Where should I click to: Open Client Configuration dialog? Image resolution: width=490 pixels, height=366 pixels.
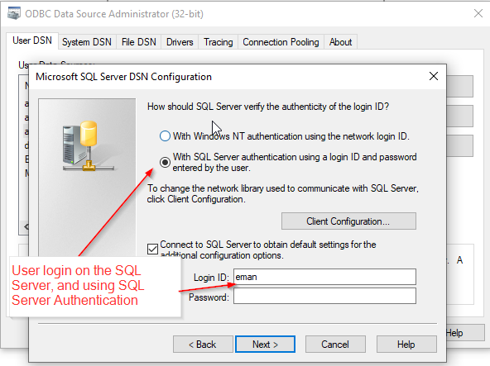(348, 221)
